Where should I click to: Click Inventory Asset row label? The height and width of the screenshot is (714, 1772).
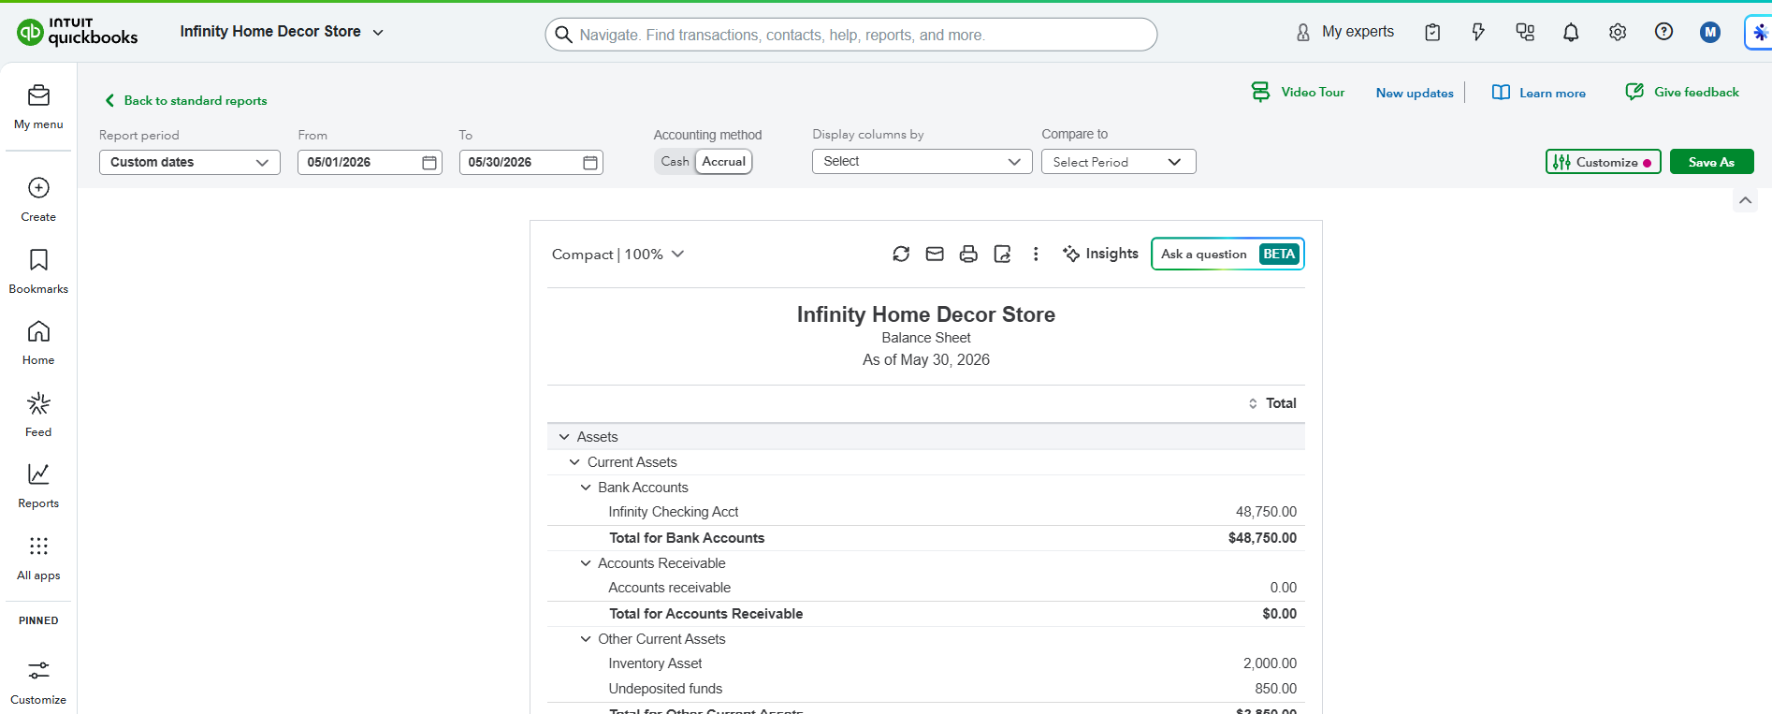(x=655, y=663)
